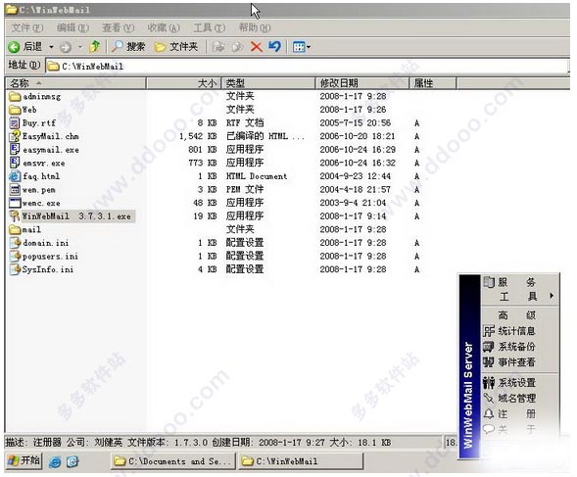The width and height of the screenshot is (577, 477).
Task: Select the easymail.exe application icon
Action: click(x=15, y=150)
